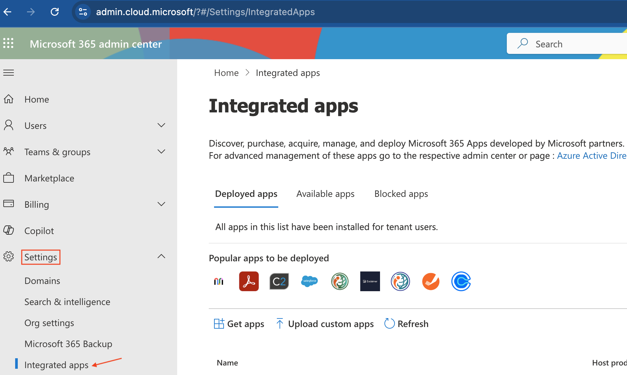
Task: Click the browser forward arrow
Action: tap(31, 12)
